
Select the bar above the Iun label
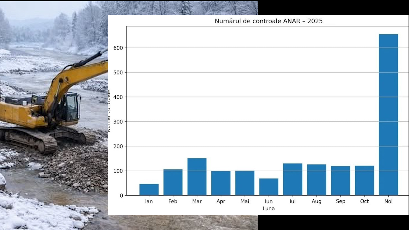(269, 187)
